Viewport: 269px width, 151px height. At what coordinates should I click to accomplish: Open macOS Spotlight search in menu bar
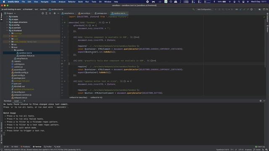pos(239,2)
